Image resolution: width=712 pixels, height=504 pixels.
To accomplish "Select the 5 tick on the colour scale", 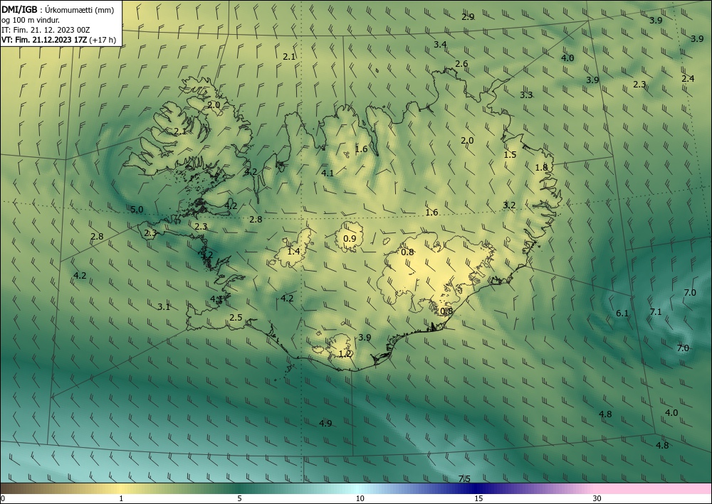I will (x=239, y=498).
